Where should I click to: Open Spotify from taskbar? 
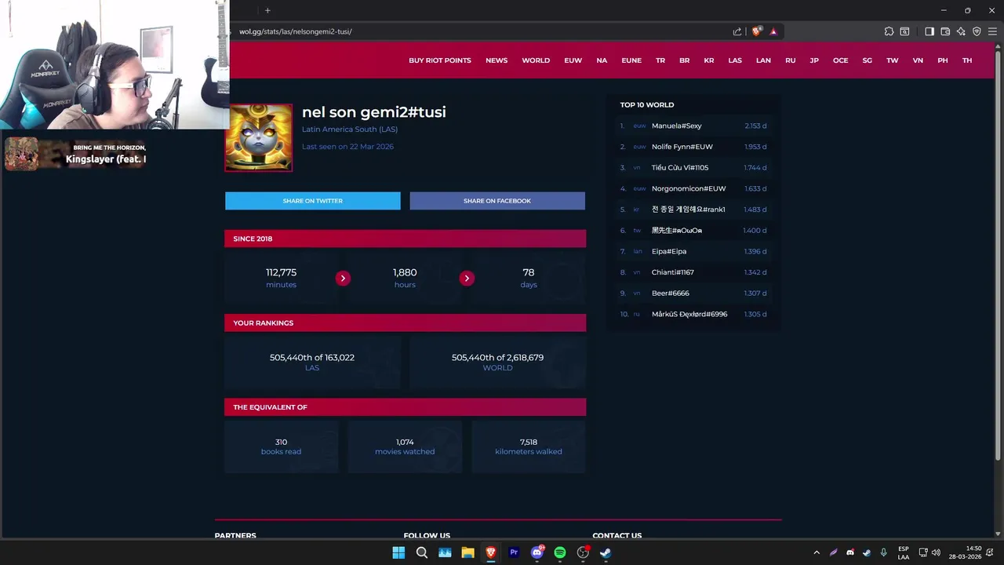point(560,552)
